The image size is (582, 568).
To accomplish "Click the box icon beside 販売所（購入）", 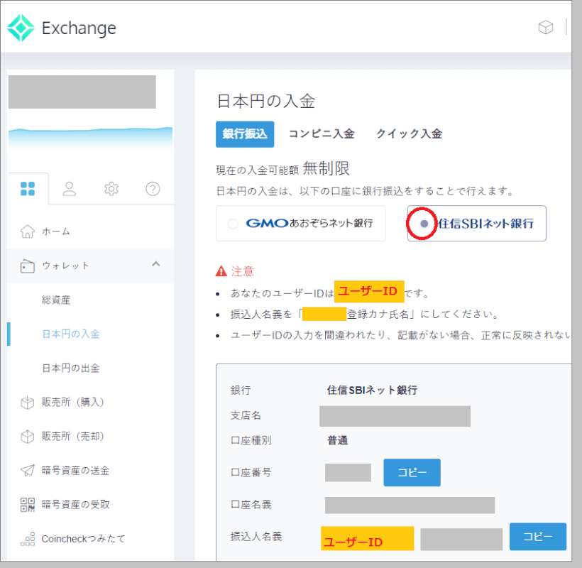I will (x=28, y=402).
